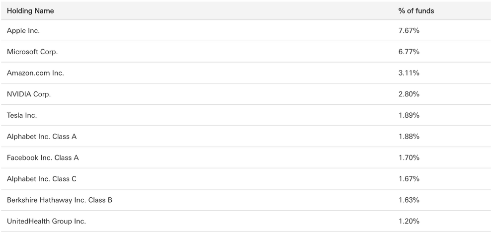Select Tesla's 1.89% fund percentage
The image size is (492, 233).
tap(409, 115)
